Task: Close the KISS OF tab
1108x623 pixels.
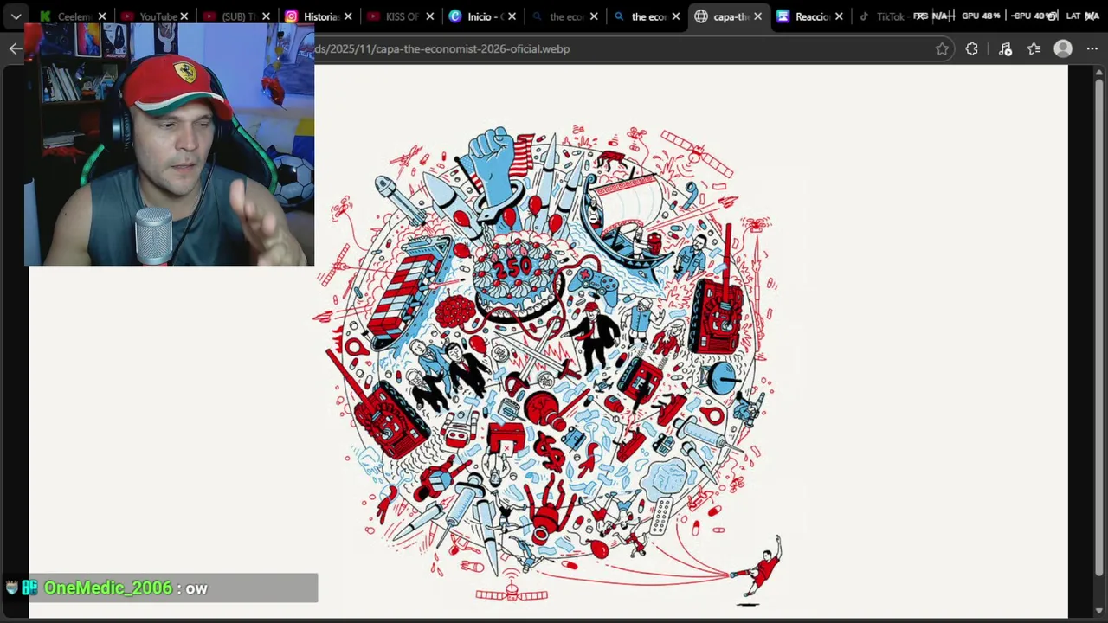Action: click(x=430, y=16)
